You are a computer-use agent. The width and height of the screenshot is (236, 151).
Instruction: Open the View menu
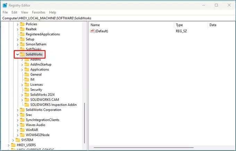point(25,12)
